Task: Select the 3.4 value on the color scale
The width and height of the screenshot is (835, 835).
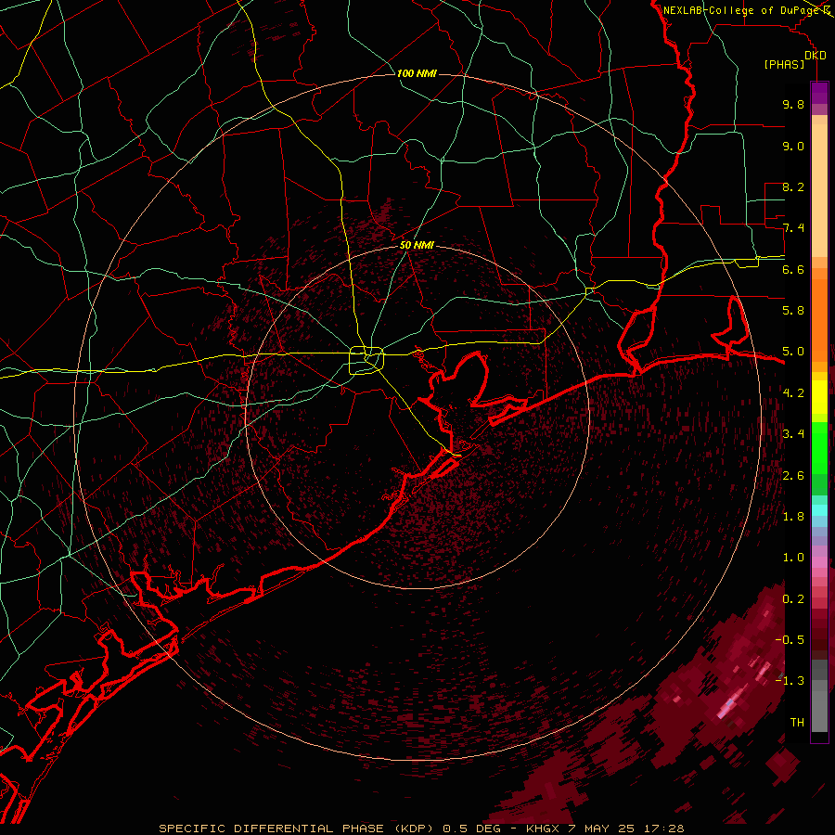Action: [x=793, y=434]
